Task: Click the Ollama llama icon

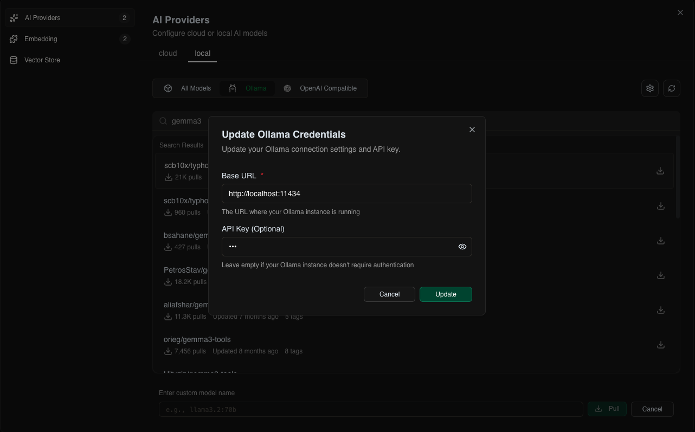Action: [233, 88]
